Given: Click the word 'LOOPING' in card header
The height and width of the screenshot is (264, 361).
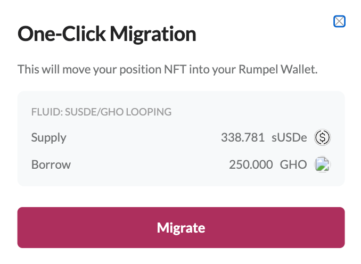Looking at the screenshot, I should (149, 112).
